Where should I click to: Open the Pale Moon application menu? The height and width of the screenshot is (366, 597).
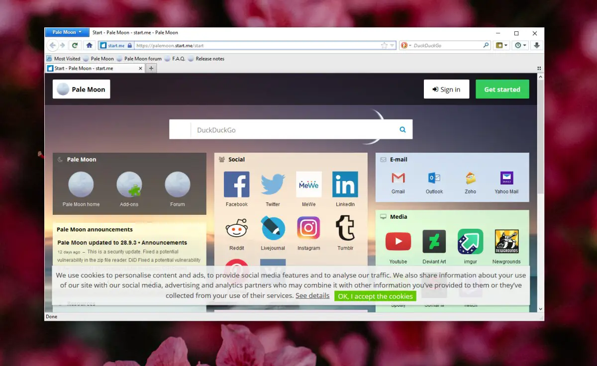tap(67, 32)
